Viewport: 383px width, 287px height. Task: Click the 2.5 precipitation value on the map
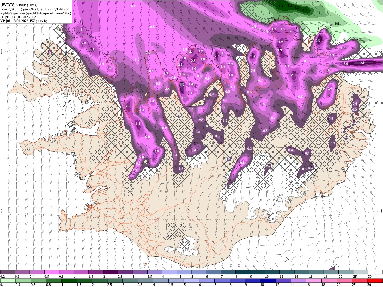[193, 61]
